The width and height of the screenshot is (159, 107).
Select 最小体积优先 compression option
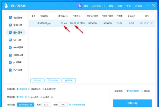[49, 89]
